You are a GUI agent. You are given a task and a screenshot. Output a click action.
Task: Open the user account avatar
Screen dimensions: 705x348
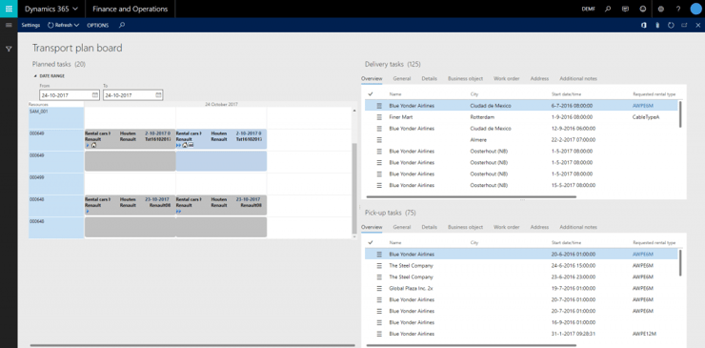coord(696,9)
